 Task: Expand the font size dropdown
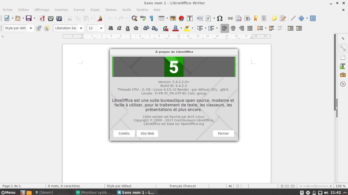tap(101, 28)
